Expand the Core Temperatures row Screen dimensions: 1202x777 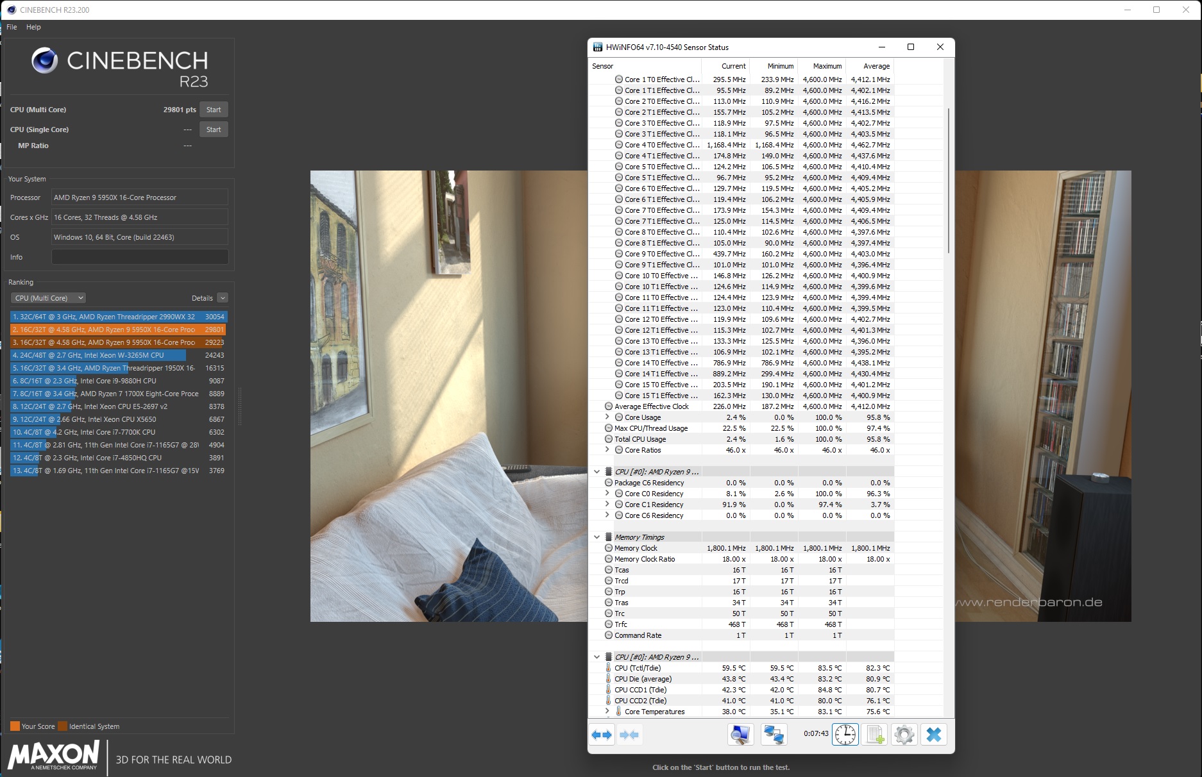coord(607,712)
